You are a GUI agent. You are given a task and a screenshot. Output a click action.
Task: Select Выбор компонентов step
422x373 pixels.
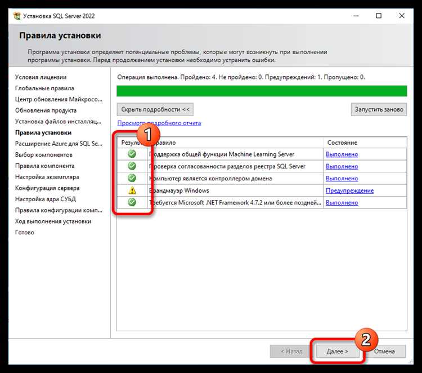coord(43,155)
